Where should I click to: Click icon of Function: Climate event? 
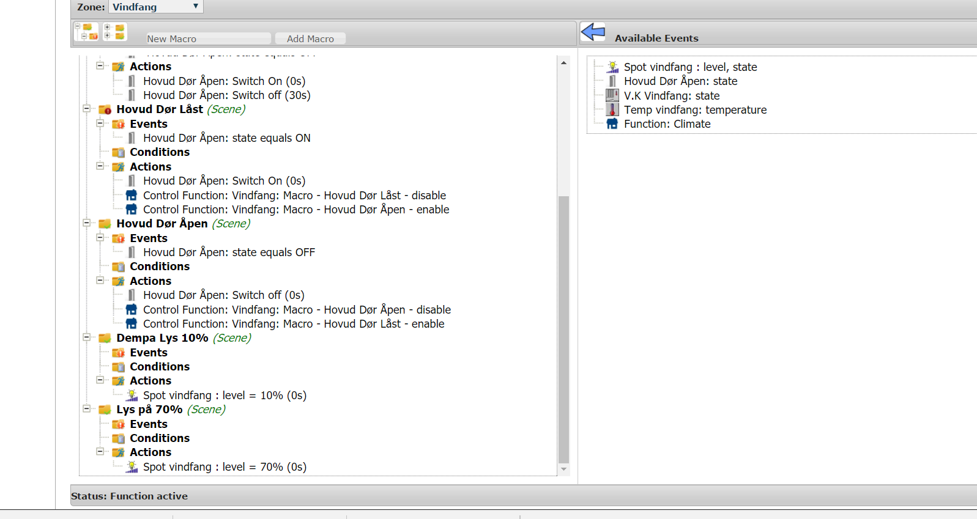click(x=612, y=124)
